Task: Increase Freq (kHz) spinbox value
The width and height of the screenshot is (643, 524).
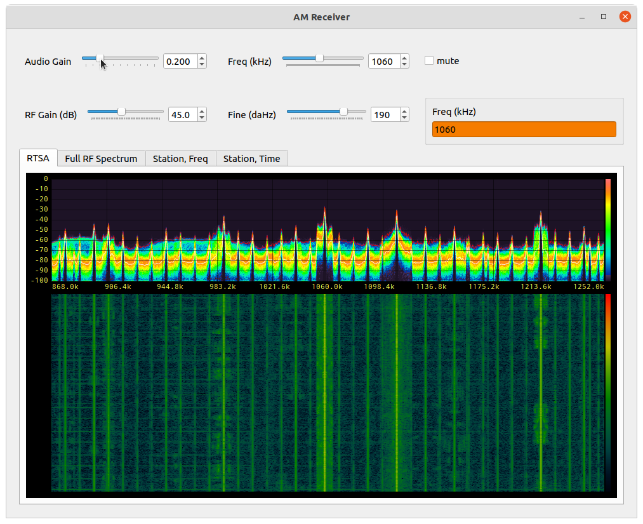Action: click(x=404, y=58)
